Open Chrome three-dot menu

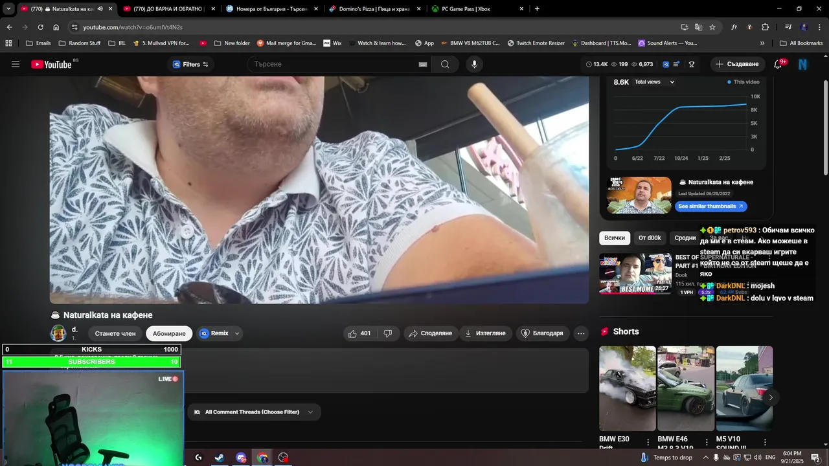819,27
